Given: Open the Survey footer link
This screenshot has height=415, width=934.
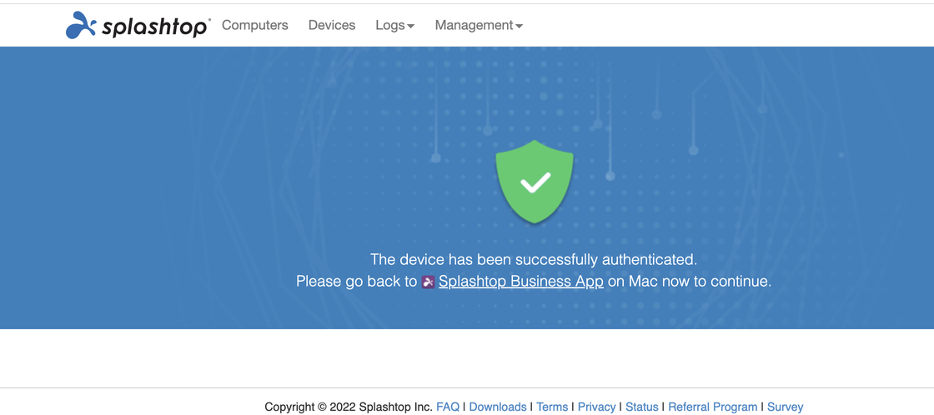Looking at the screenshot, I should [x=785, y=407].
